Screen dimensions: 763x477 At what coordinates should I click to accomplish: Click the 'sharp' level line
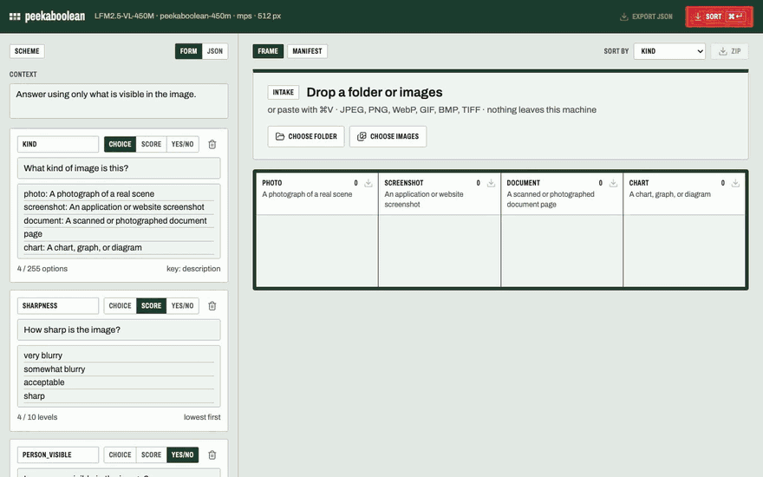[x=34, y=395]
